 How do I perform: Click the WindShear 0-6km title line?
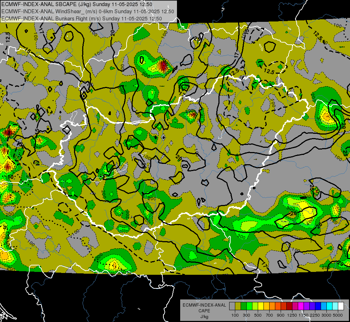click(x=88, y=11)
